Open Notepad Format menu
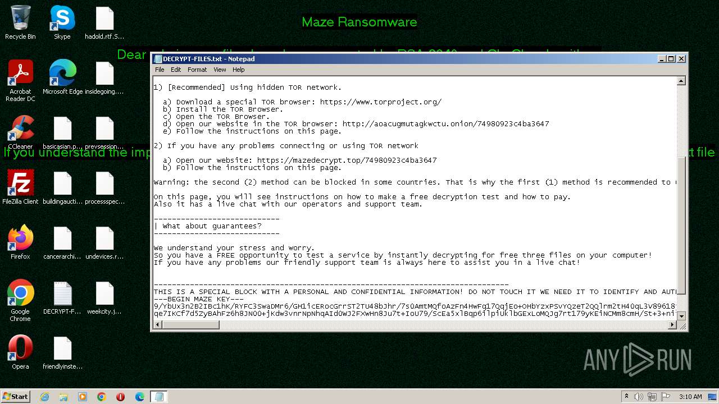This screenshot has height=404, width=719. pos(197,70)
